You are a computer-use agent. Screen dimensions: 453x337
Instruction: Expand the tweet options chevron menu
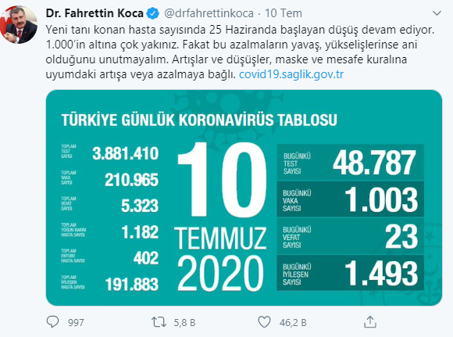coord(437,13)
